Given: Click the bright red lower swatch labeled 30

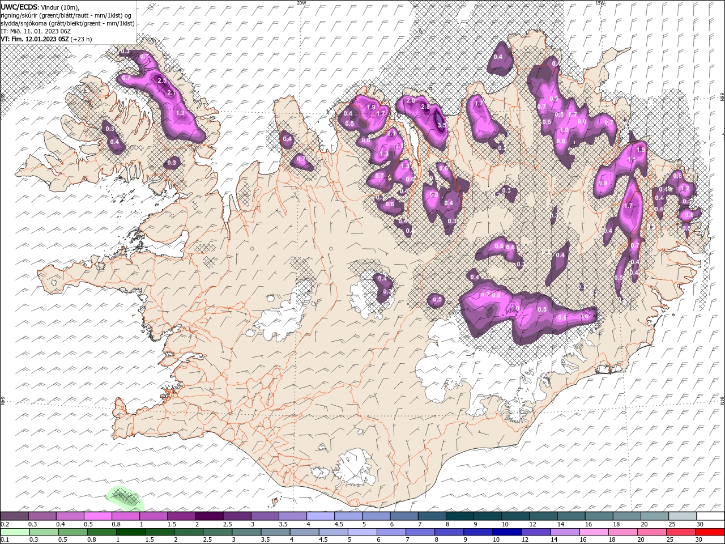Looking at the screenshot, I should pyautogui.click(x=709, y=532).
